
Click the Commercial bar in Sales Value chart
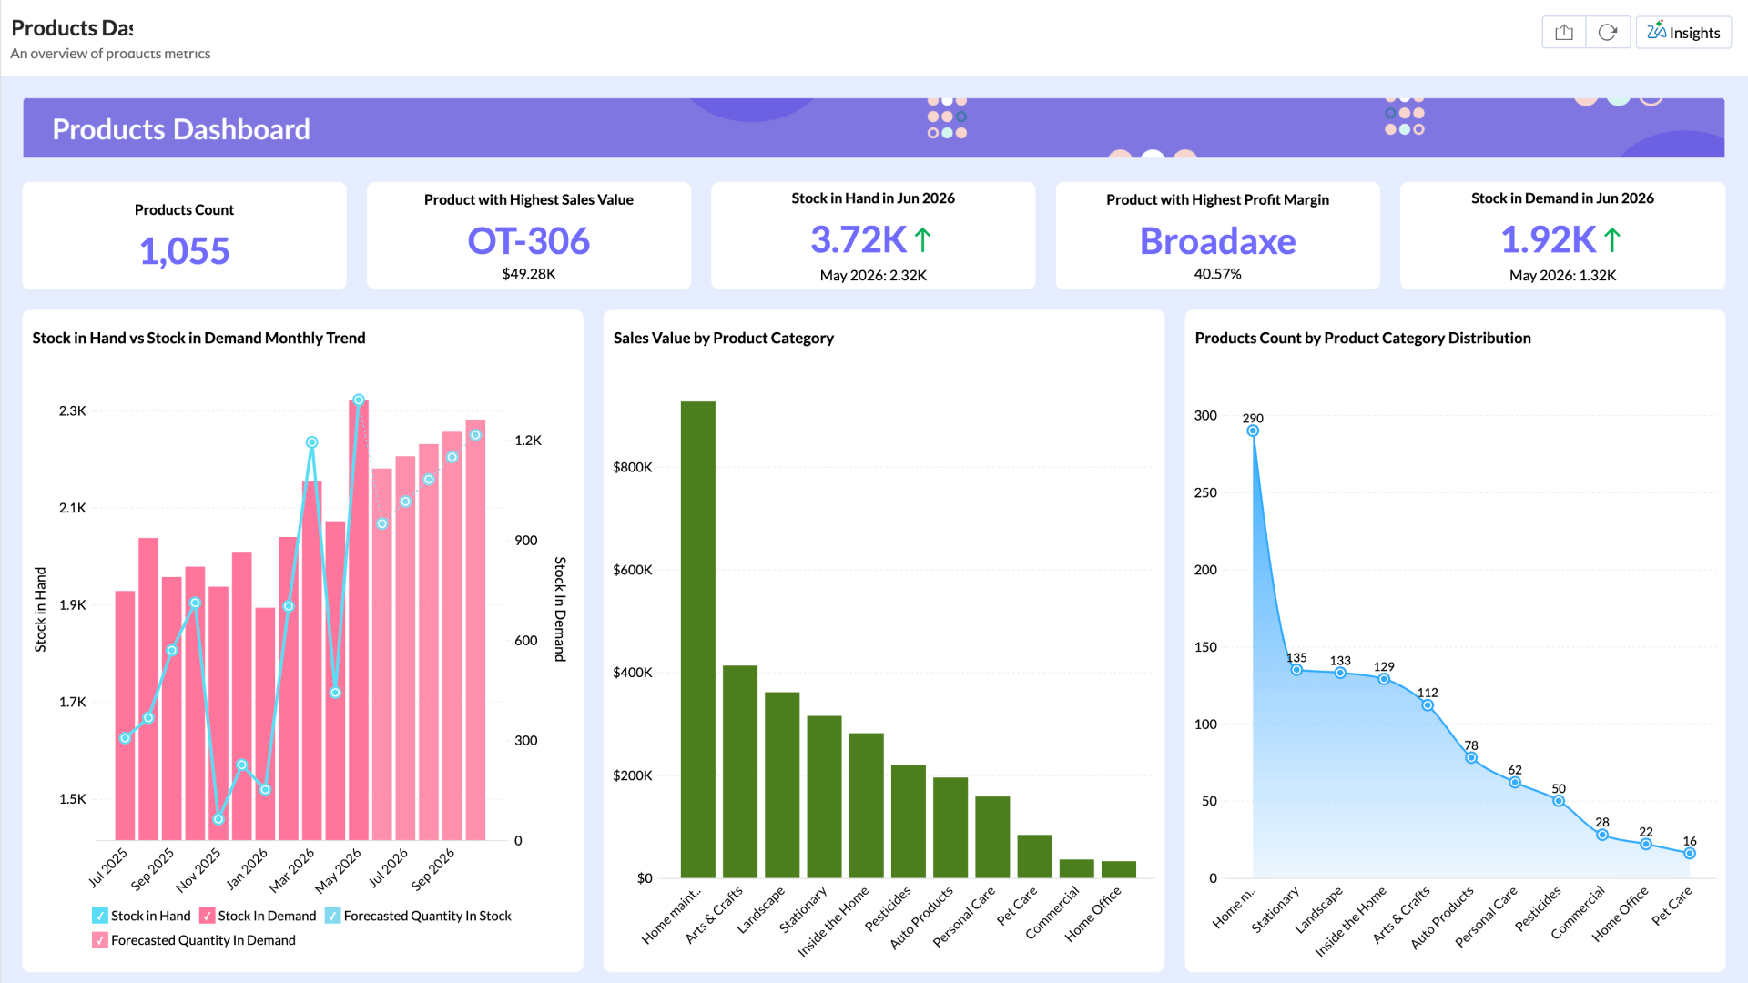pyautogui.click(x=1076, y=869)
